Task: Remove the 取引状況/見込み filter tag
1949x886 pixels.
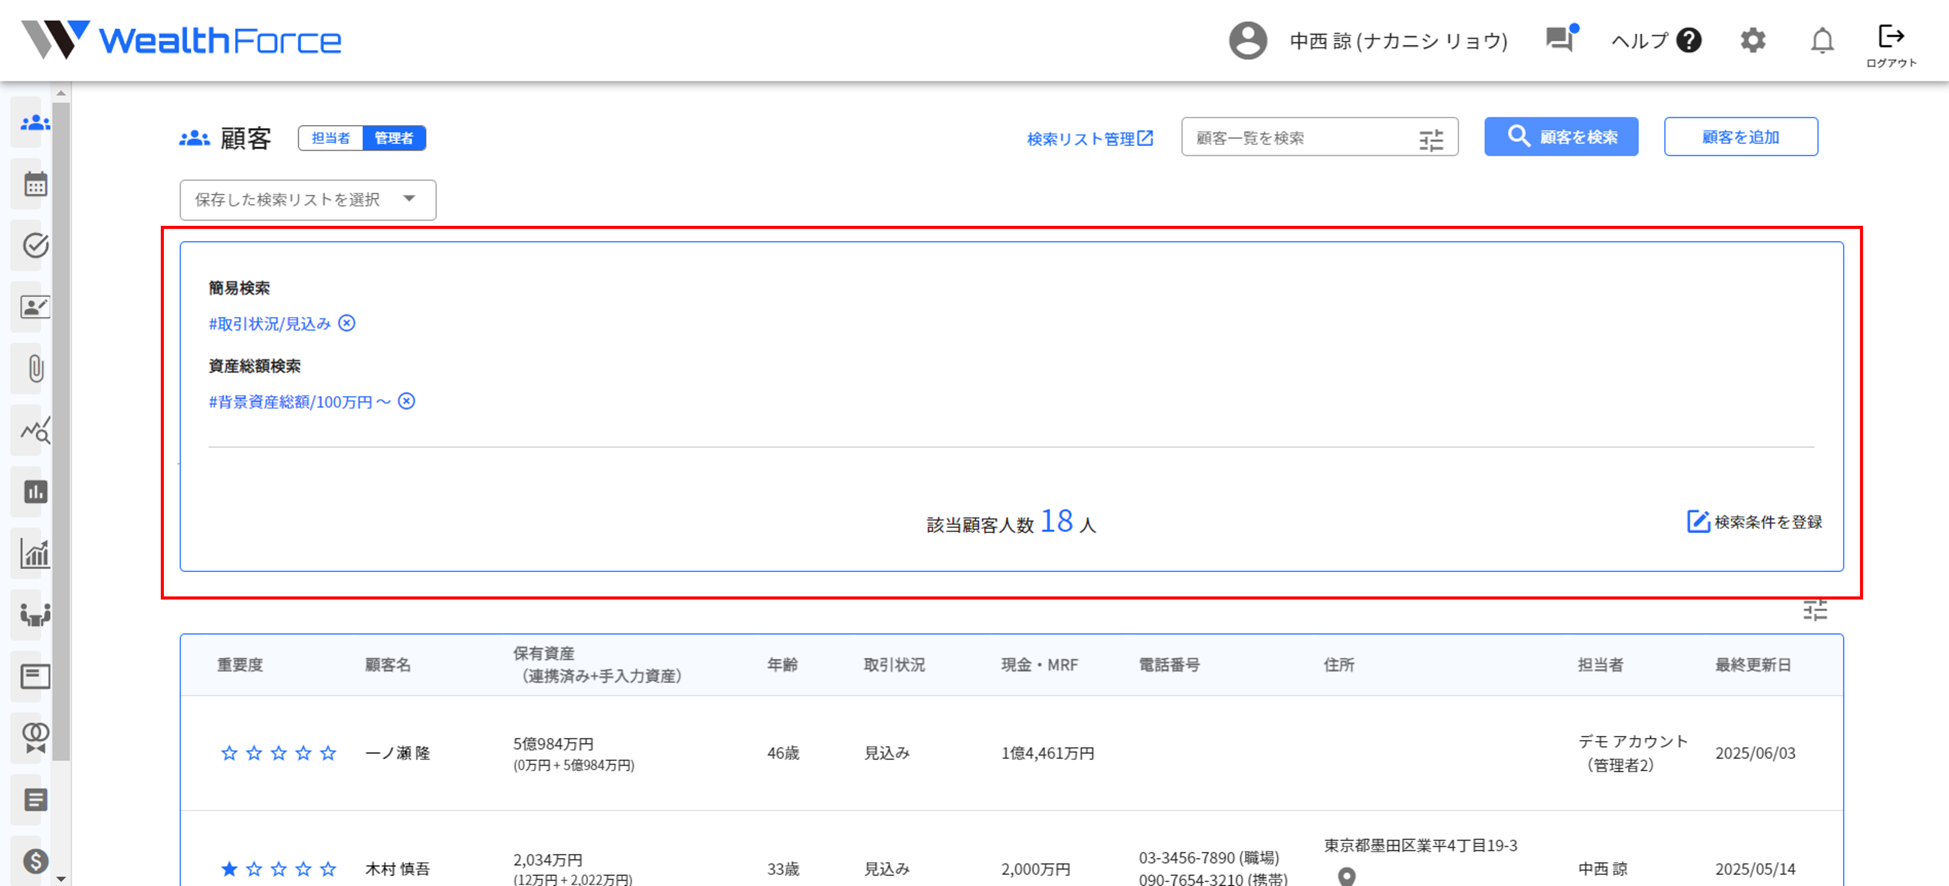Action: click(x=346, y=323)
